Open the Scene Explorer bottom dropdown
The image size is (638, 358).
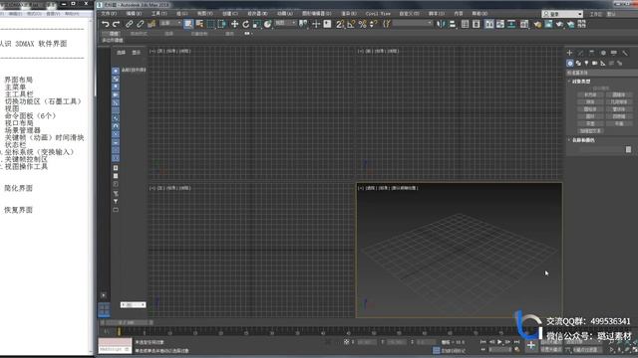pyautogui.click(x=133, y=305)
